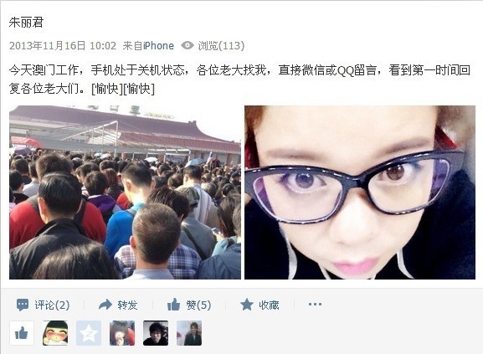
Task: Click the thumbs-up like icon
Action: click(x=174, y=305)
